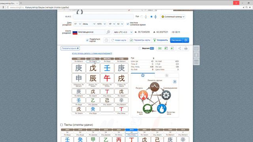Click the second green layout icon in results toolbar
This screenshot has width=253, height=142.
click(166, 49)
